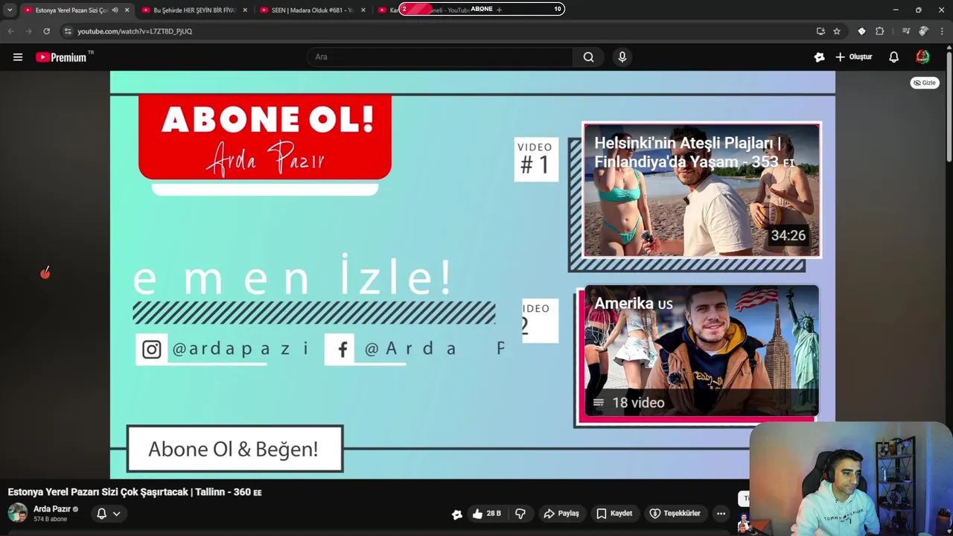Open the more actions three-dot menu
This screenshot has height=536, width=953.
coord(721,514)
